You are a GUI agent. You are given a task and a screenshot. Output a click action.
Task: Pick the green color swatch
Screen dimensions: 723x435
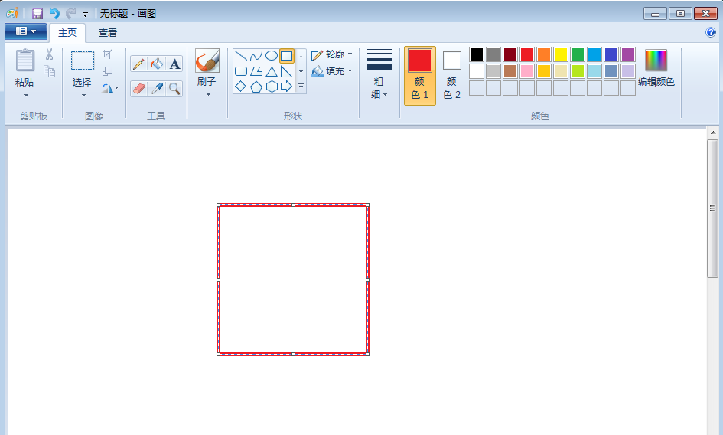pos(578,54)
